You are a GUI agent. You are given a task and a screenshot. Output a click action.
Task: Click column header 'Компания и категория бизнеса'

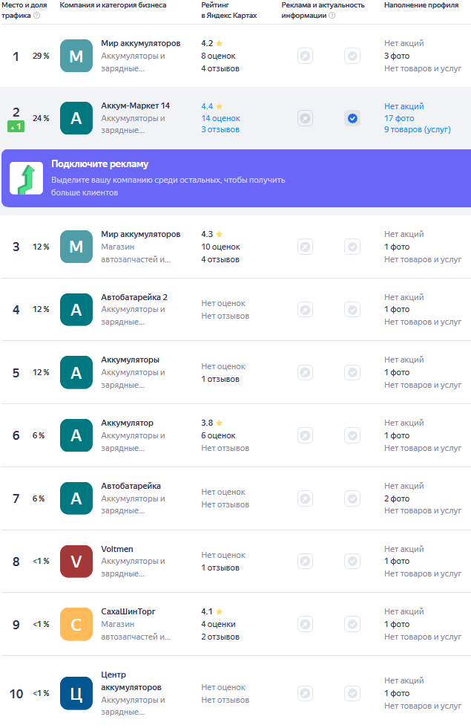click(113, 5)
